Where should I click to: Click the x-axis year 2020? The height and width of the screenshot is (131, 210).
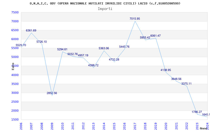166,126
